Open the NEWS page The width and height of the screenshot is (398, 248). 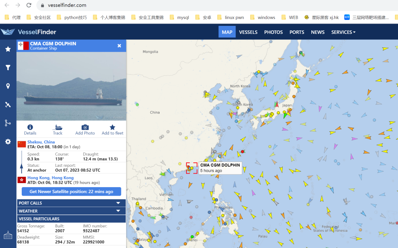point(318,32)
